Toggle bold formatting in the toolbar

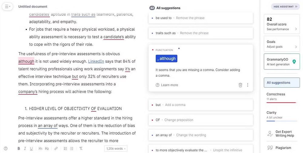point(19,148)
